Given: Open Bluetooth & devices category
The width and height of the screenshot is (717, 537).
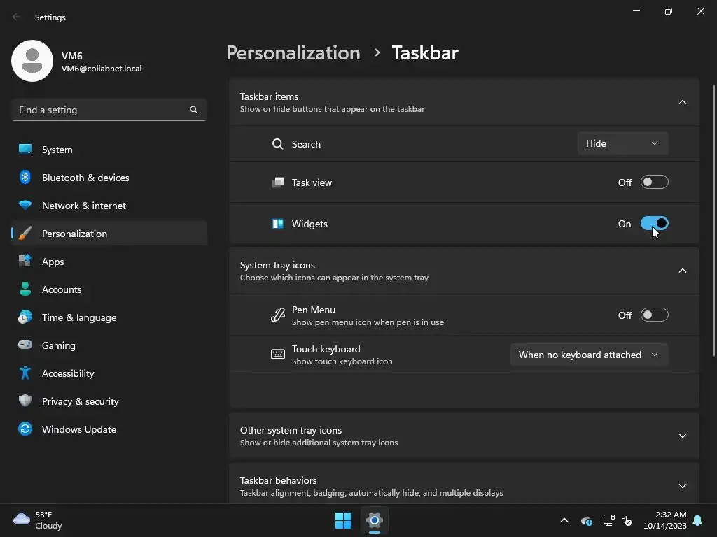Looking at the screenshot, I should coord(109,177).
